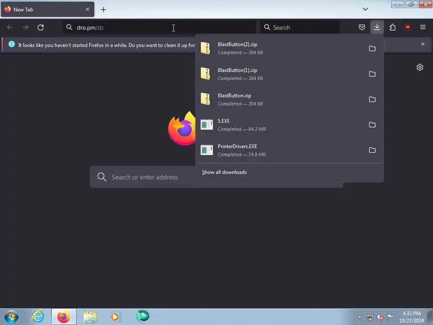
Task: Click the Firefox taskbar button
Action: 64,317
